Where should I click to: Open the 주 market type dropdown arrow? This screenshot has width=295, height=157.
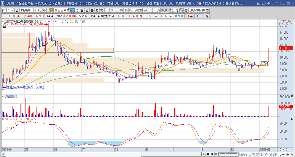[x=12, y=10]
